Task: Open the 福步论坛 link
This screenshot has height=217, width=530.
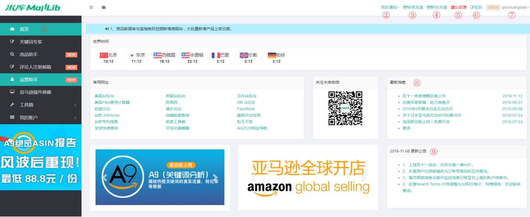Action: (173, 109)
